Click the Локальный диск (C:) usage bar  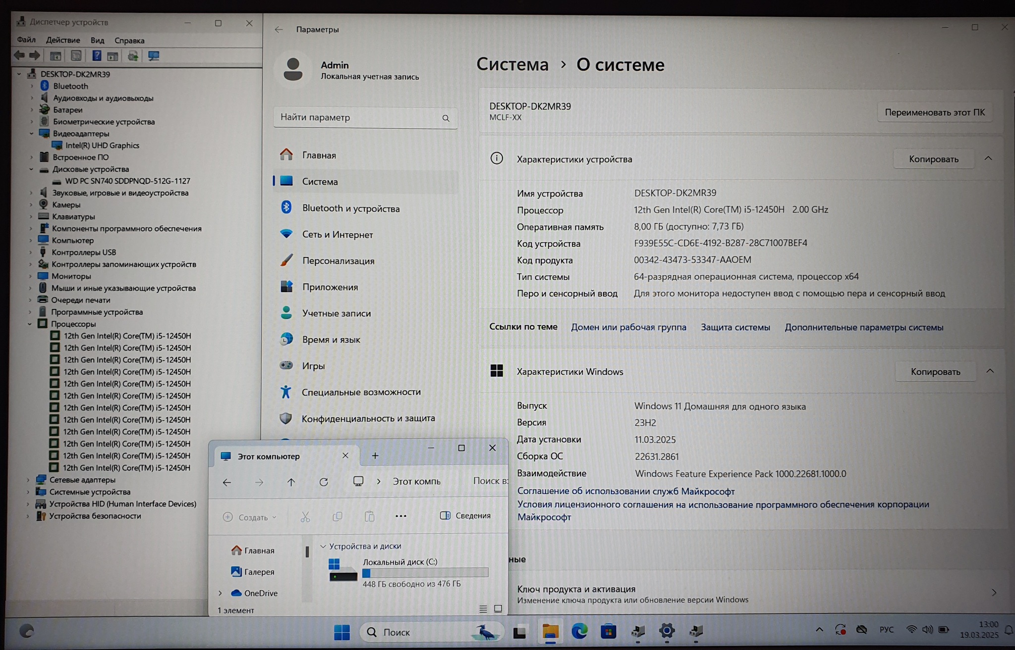coord(425,573)
